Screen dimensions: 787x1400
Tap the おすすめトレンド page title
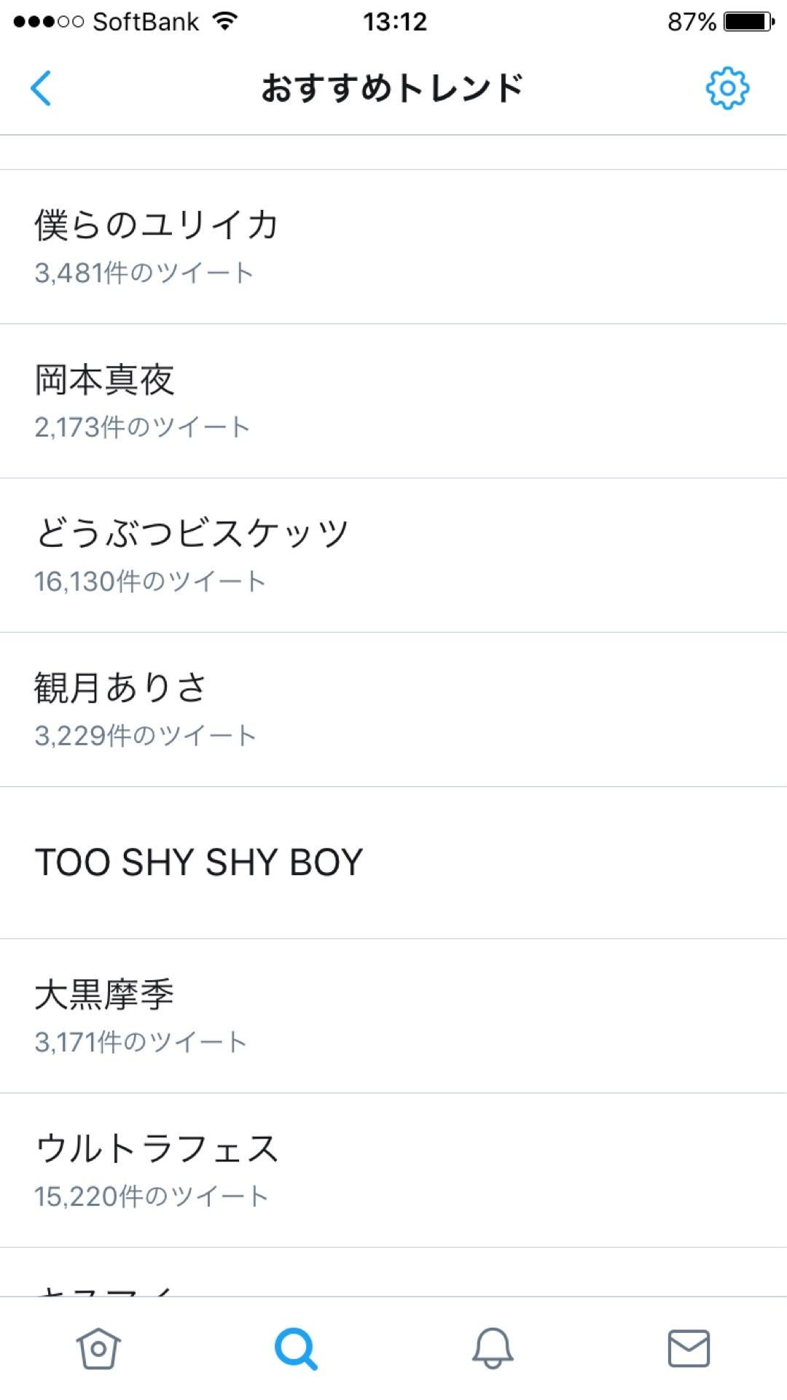coord(393,88)
